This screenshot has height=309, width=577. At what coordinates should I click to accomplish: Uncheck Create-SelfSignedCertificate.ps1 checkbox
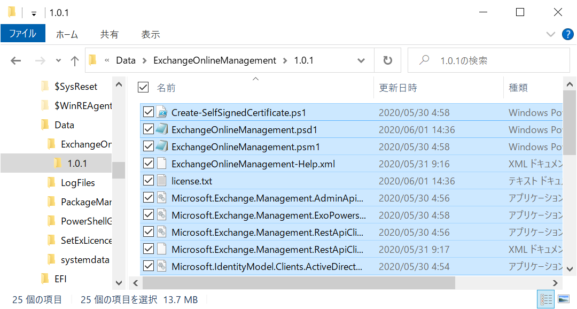click(149, 112)
